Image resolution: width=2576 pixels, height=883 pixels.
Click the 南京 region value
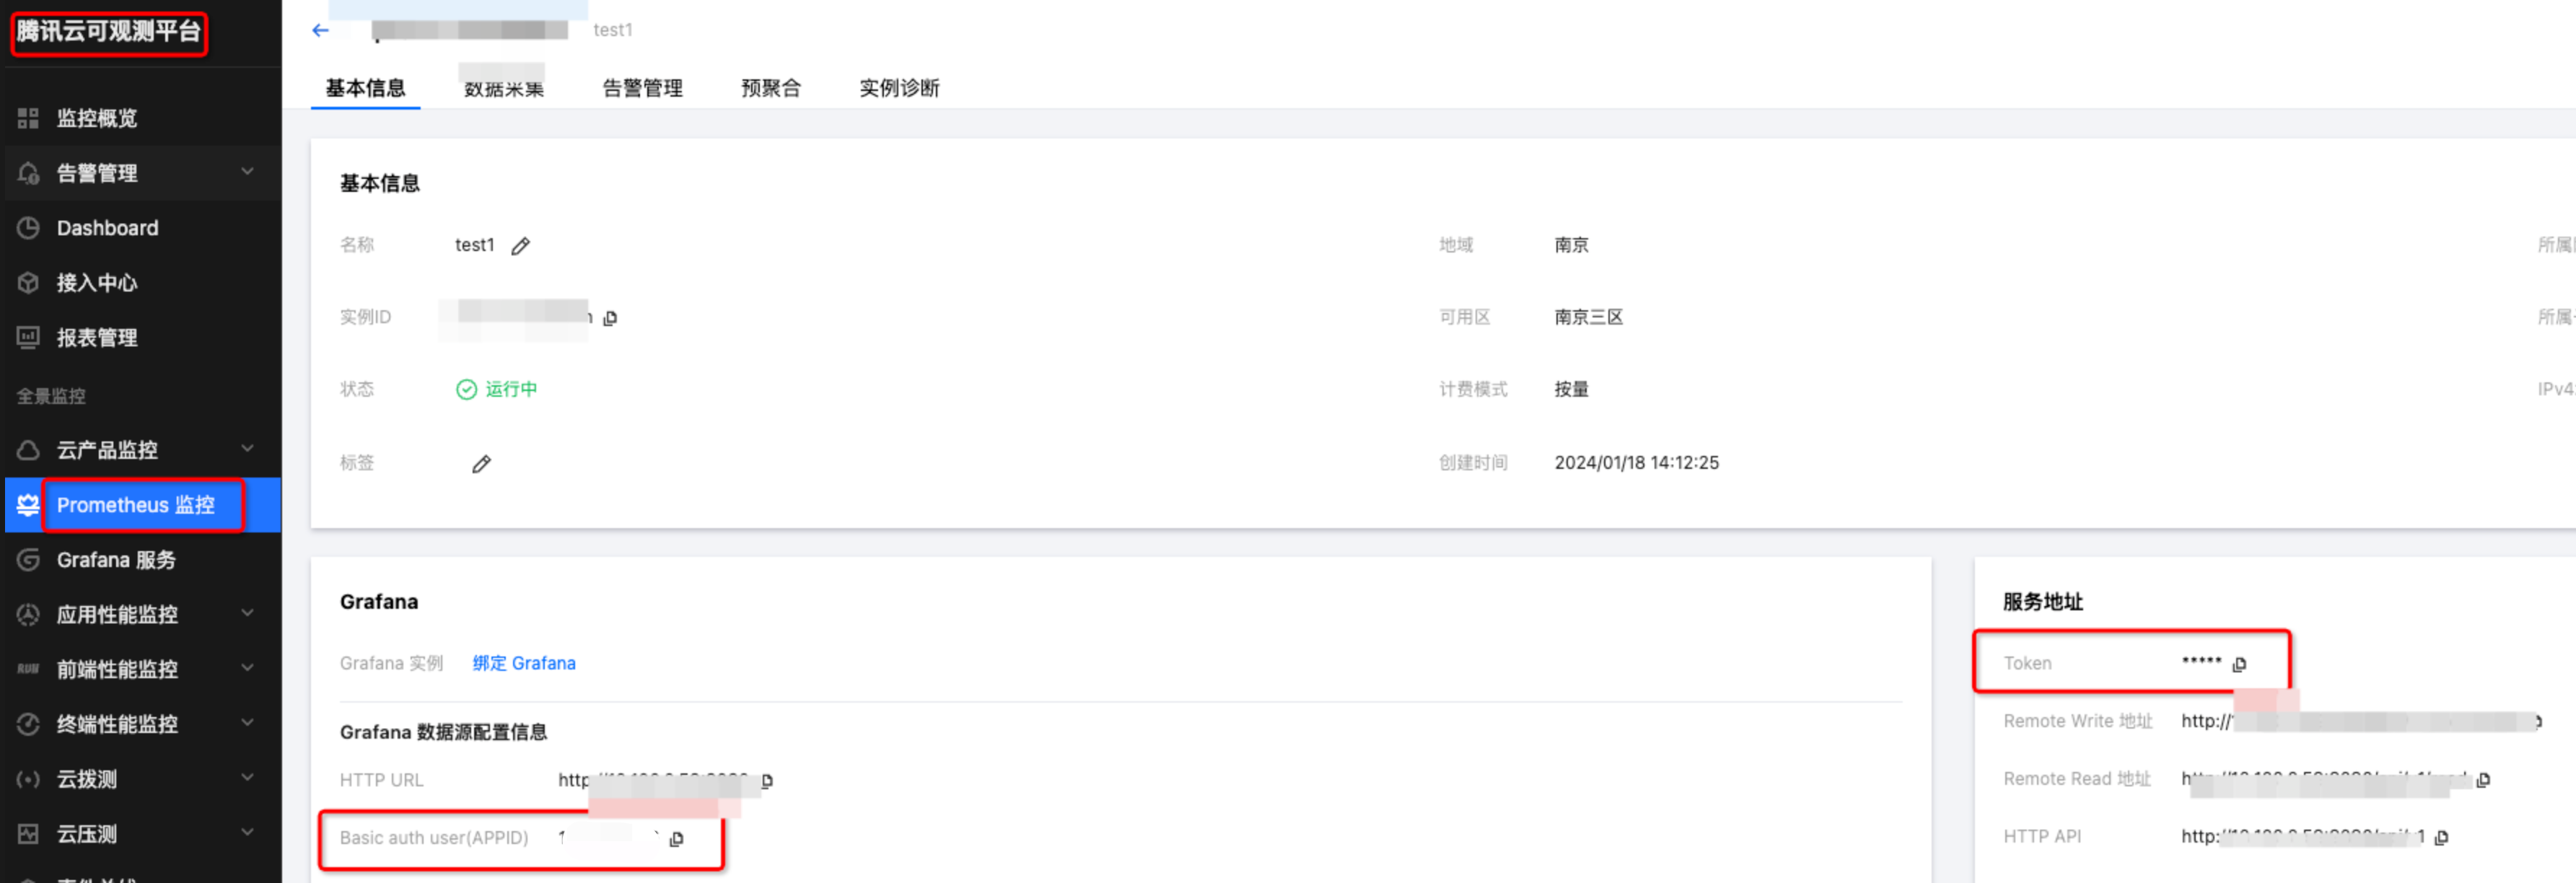point(1571,245)
